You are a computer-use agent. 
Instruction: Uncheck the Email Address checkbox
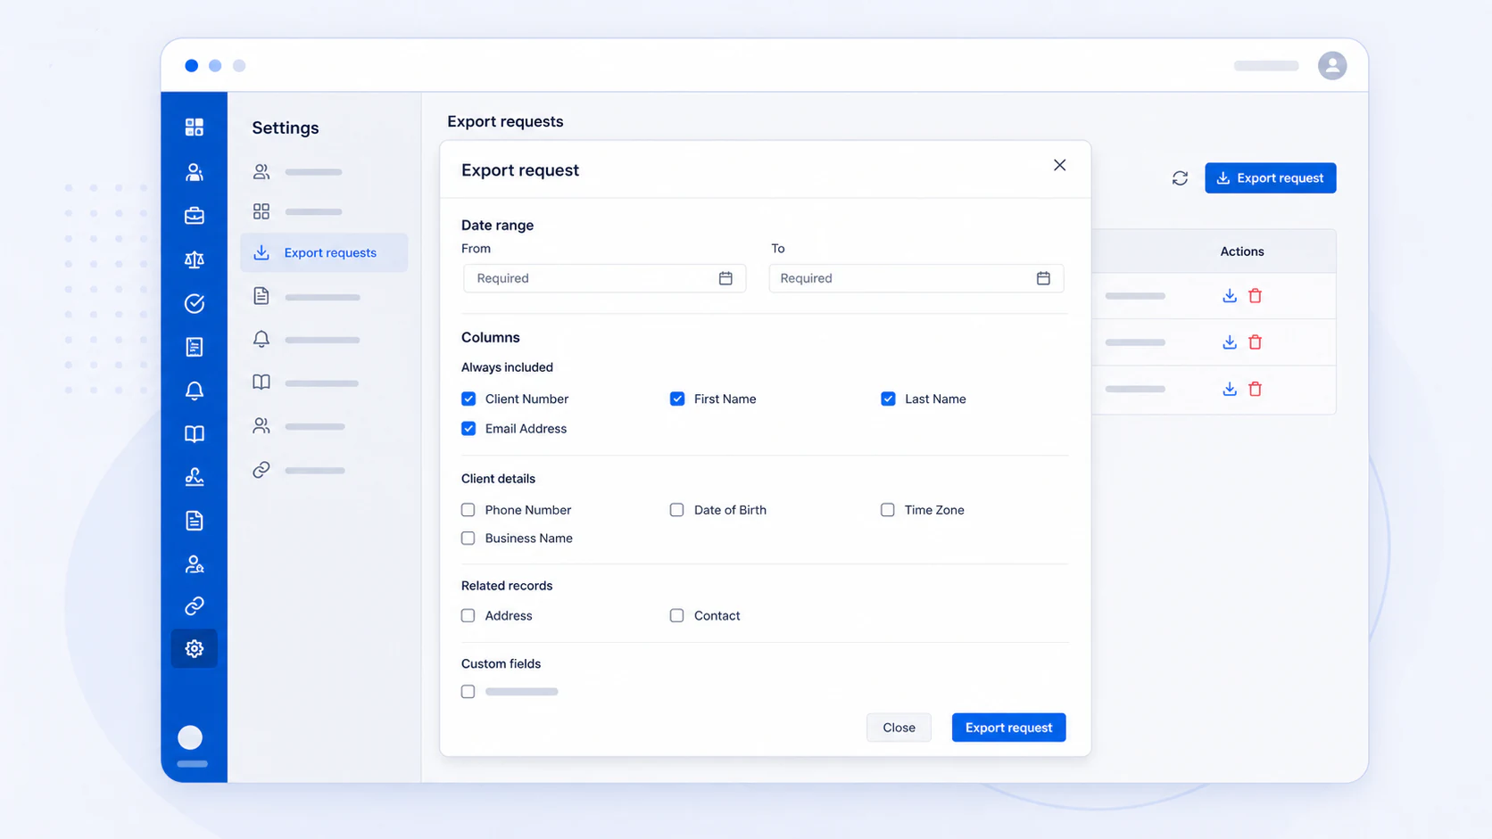click(468, 429)
